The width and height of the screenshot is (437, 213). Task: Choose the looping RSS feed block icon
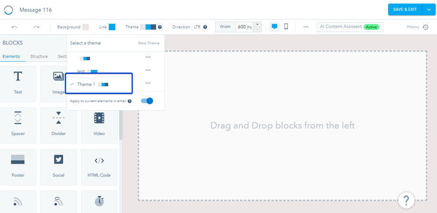58,202
